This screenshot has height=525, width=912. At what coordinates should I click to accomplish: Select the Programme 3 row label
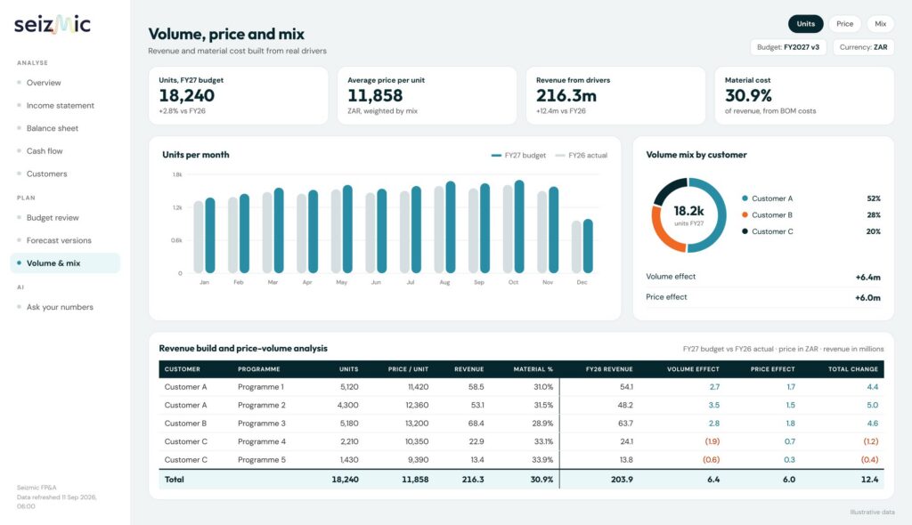[261, 424]
